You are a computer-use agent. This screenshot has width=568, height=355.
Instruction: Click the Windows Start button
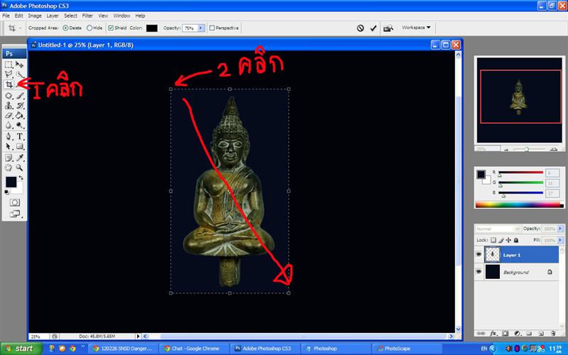pyautogui.click(x=20, y=349)
